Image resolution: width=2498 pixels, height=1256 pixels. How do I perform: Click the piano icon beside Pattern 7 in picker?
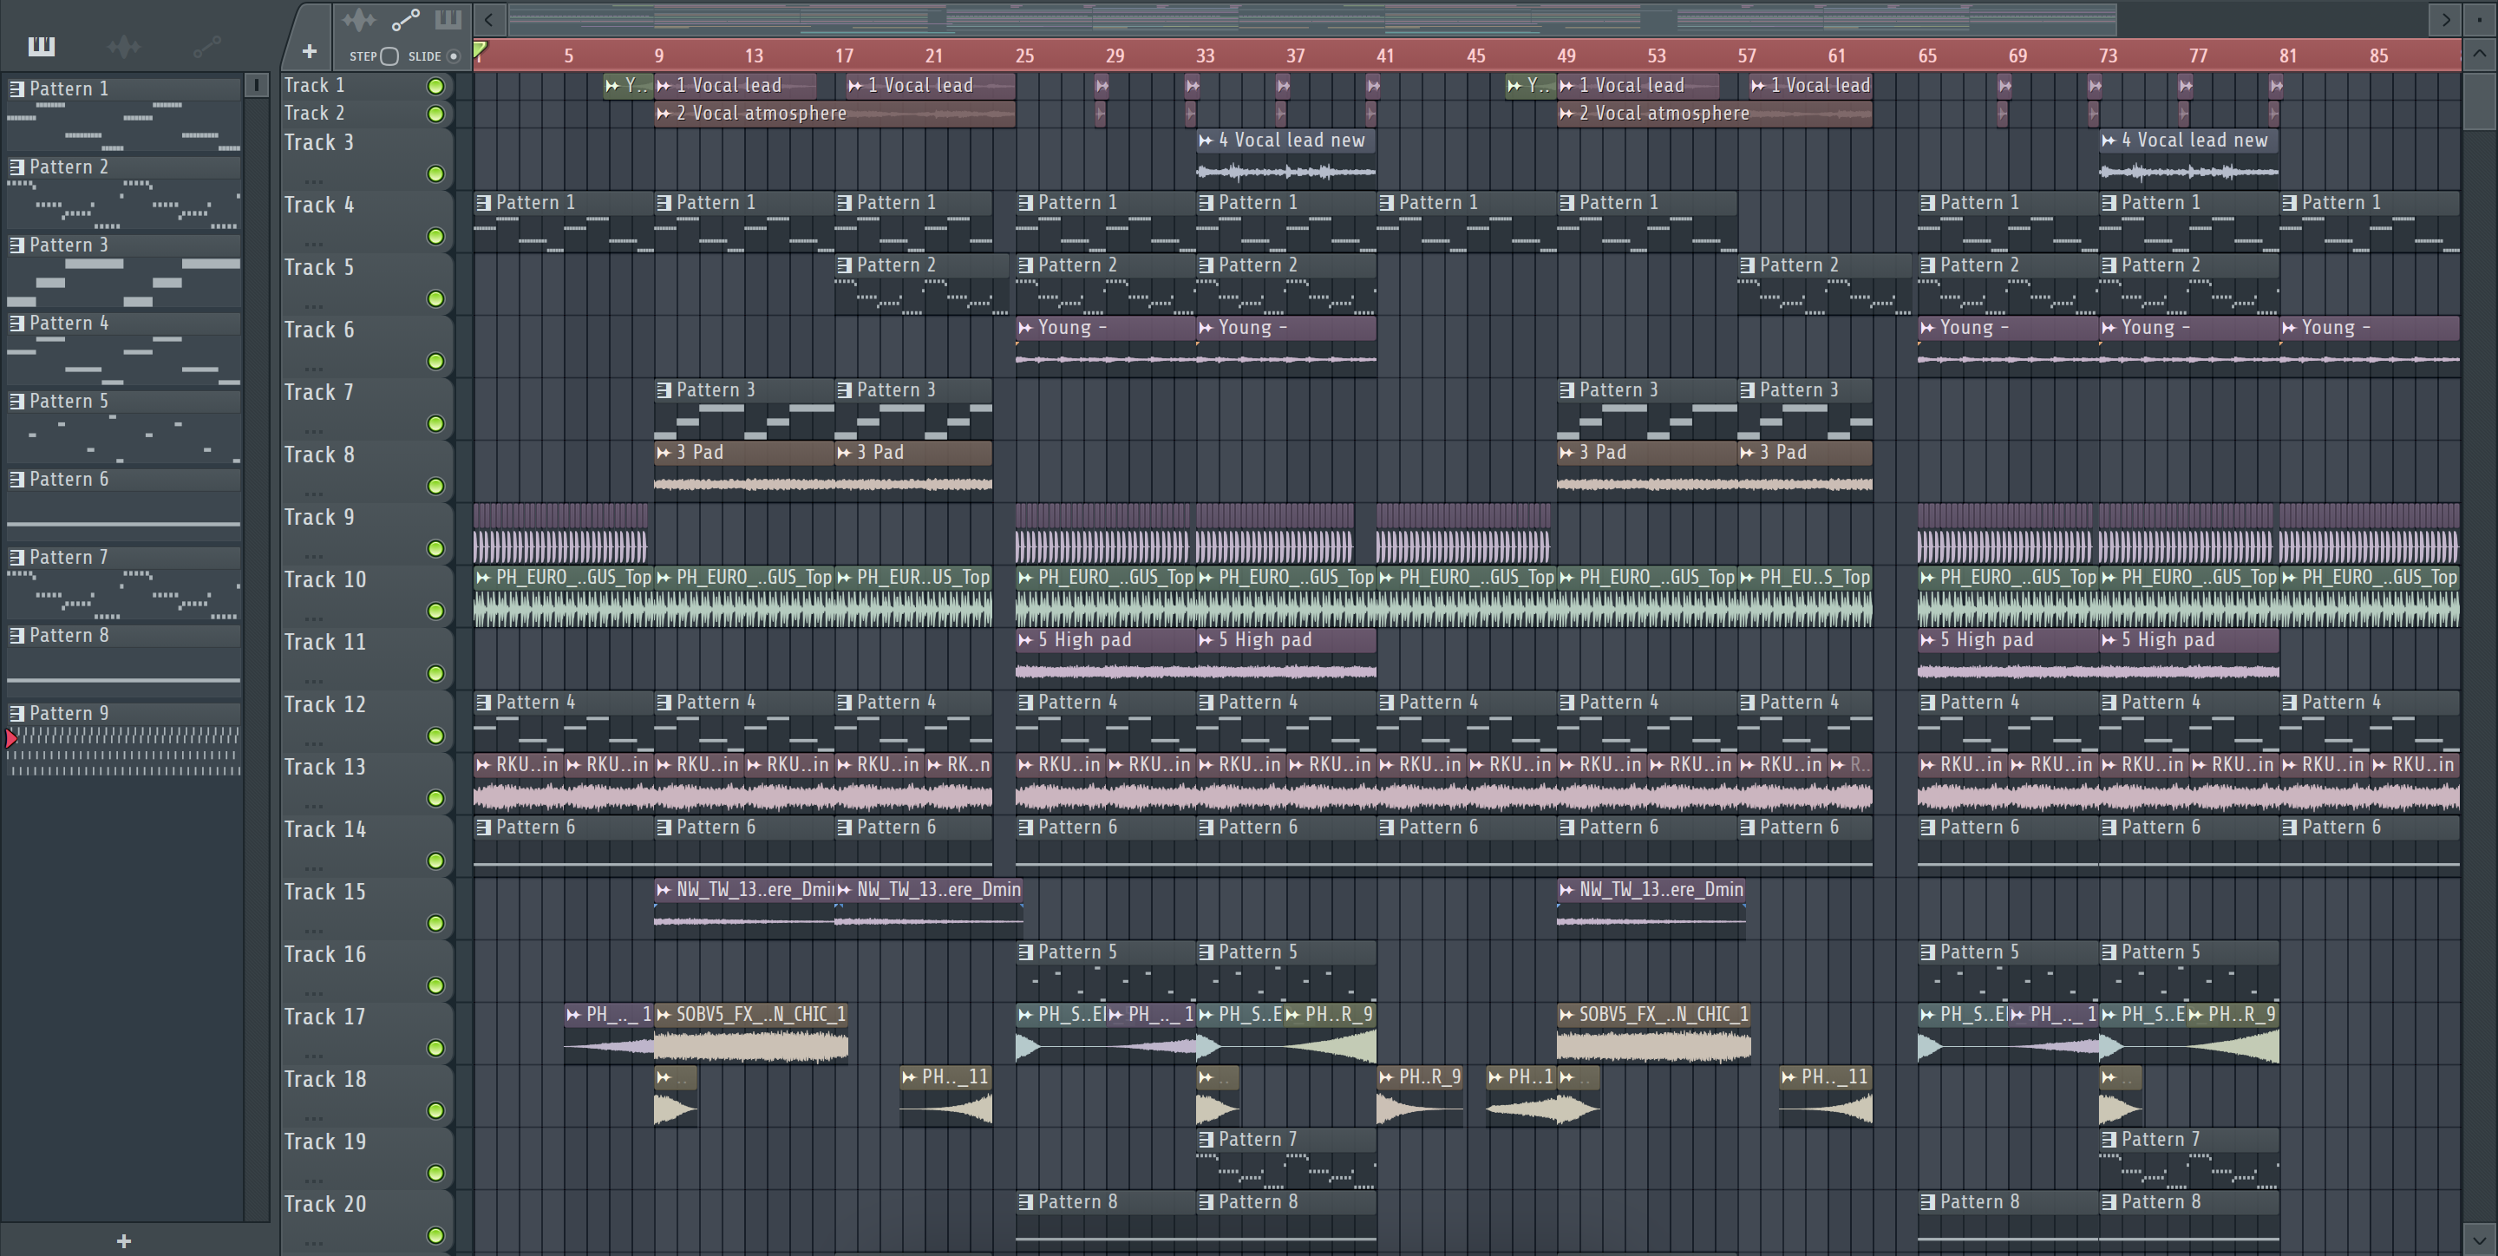tap(16, 558)
